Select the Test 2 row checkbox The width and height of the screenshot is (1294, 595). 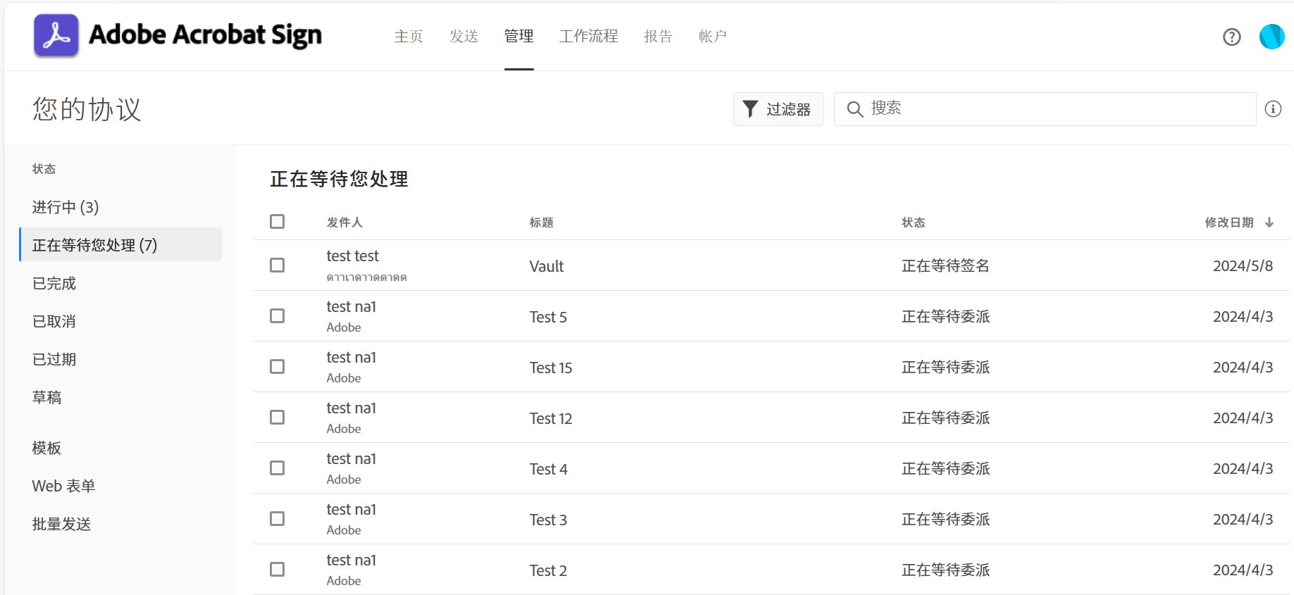coord(278,570)
